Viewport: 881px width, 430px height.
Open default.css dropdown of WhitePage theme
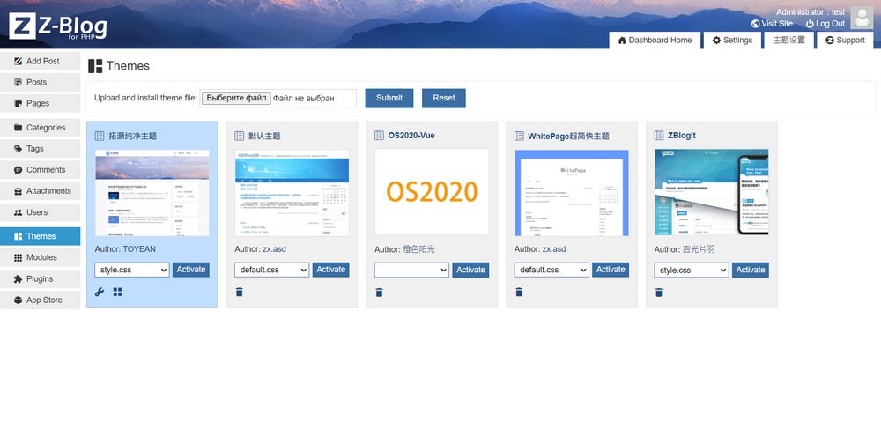(552, 270)
